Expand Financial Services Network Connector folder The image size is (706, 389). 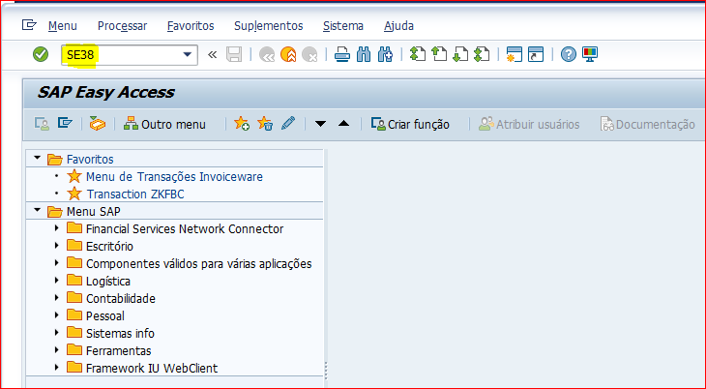pyautogui.click(x=57, y=228)
